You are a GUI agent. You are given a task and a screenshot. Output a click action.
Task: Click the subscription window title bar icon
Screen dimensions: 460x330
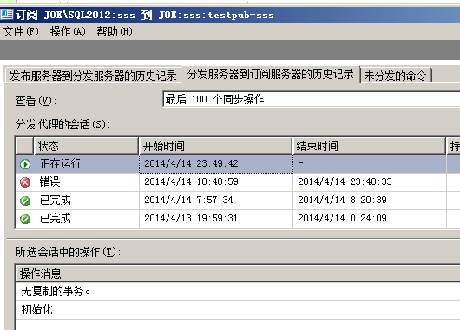pos(6,14)
